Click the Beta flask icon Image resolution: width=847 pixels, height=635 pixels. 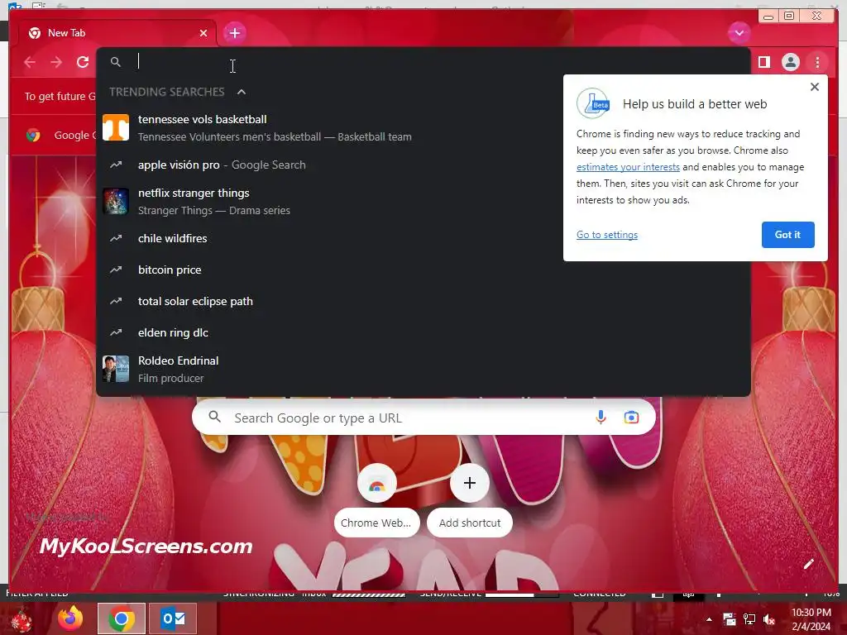(x=593, y=103)
